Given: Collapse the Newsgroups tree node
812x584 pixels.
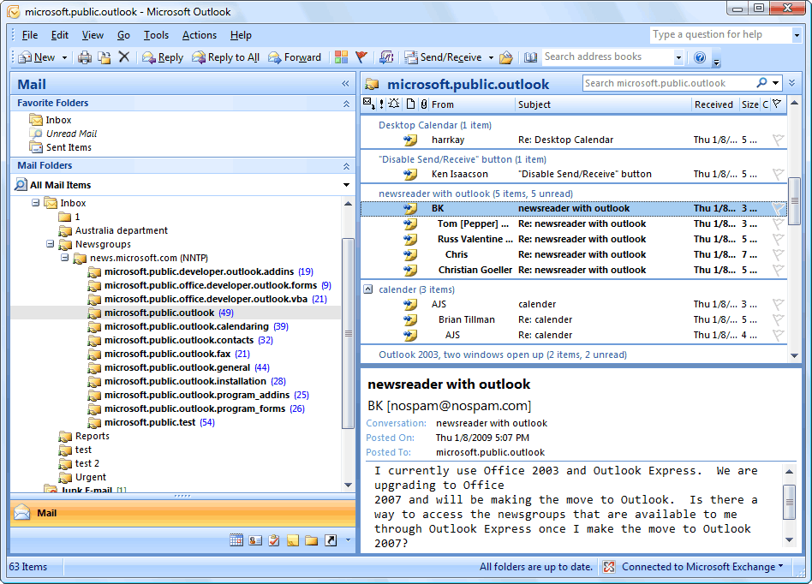Looking at the screenshot, I should (51, 244).
